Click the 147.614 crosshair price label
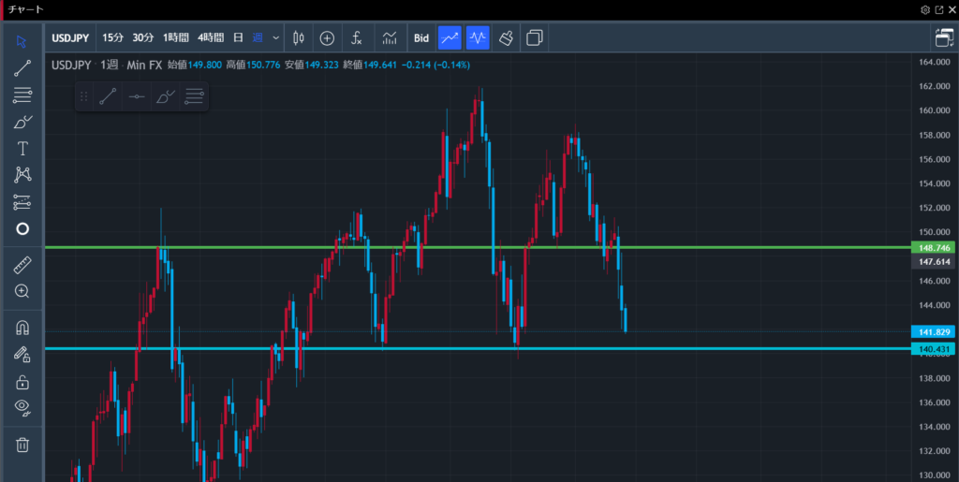 pyautogui.click(x=933, y=261)
